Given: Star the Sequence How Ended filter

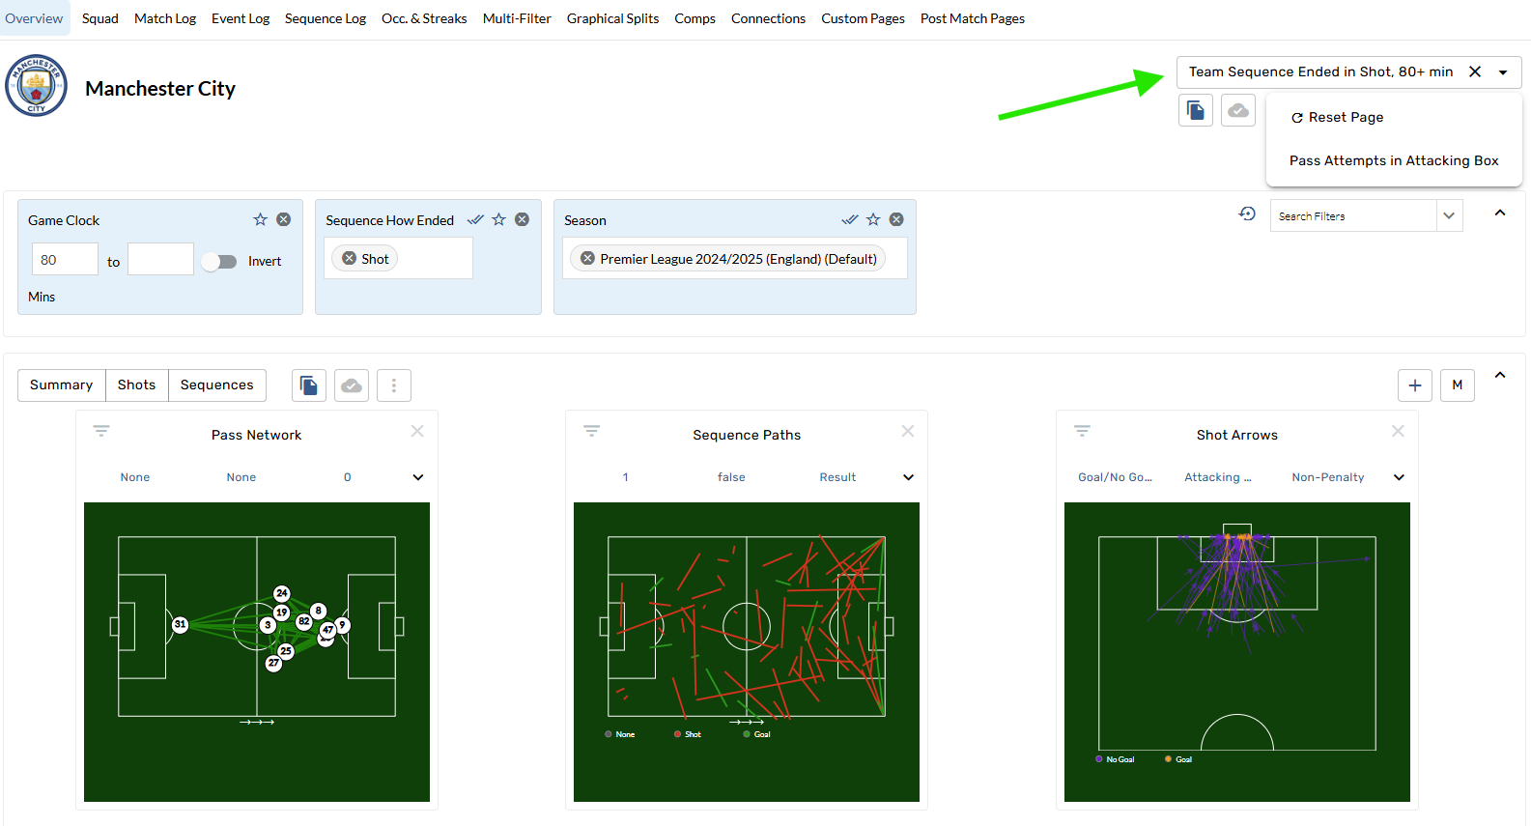Looking at the screenshot, I should 498,219.
